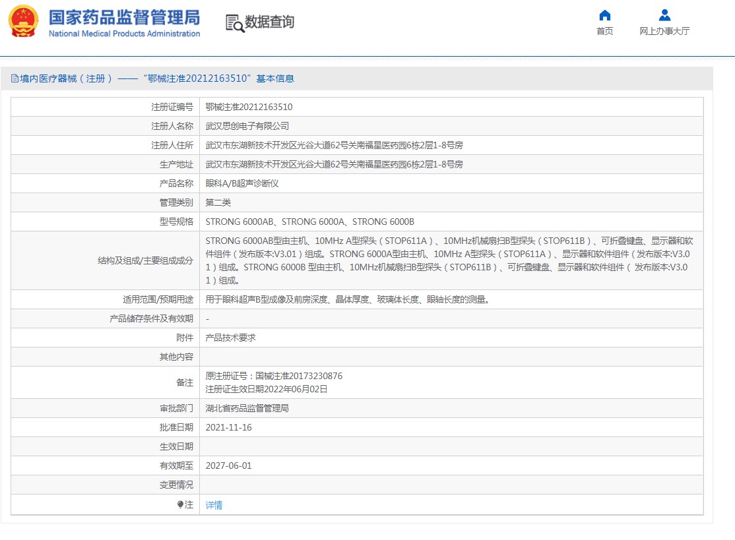Screen dimensions: 735x540
Task: Click the 境内医疗器械（注册）基本信息 heading
Action: (x=152, y=78)
